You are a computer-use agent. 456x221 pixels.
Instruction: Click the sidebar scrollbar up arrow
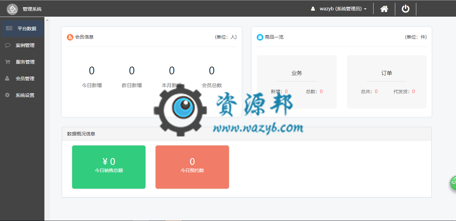pyautogui.click(x=47, y=20)
